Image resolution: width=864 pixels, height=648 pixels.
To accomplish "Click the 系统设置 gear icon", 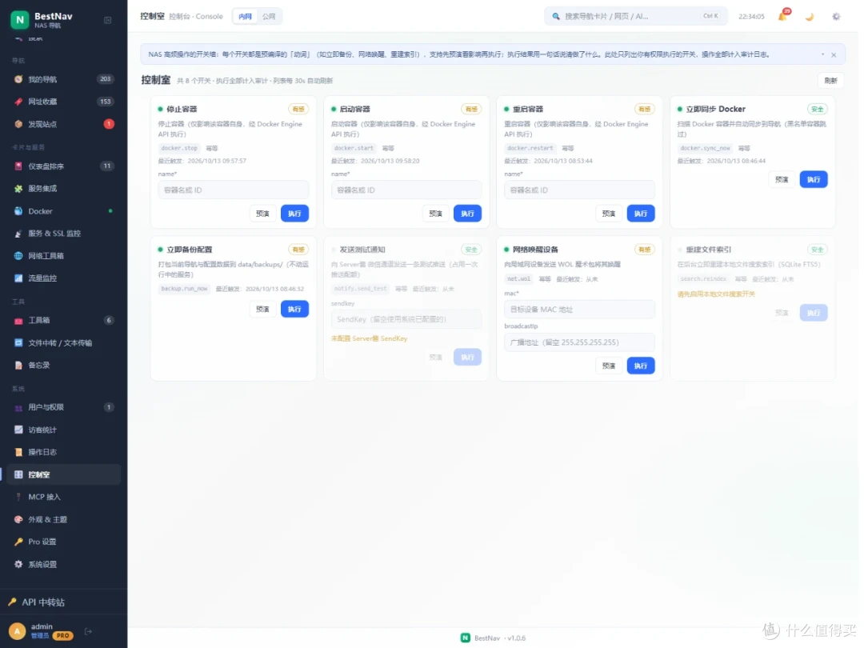I will point(18,564).
